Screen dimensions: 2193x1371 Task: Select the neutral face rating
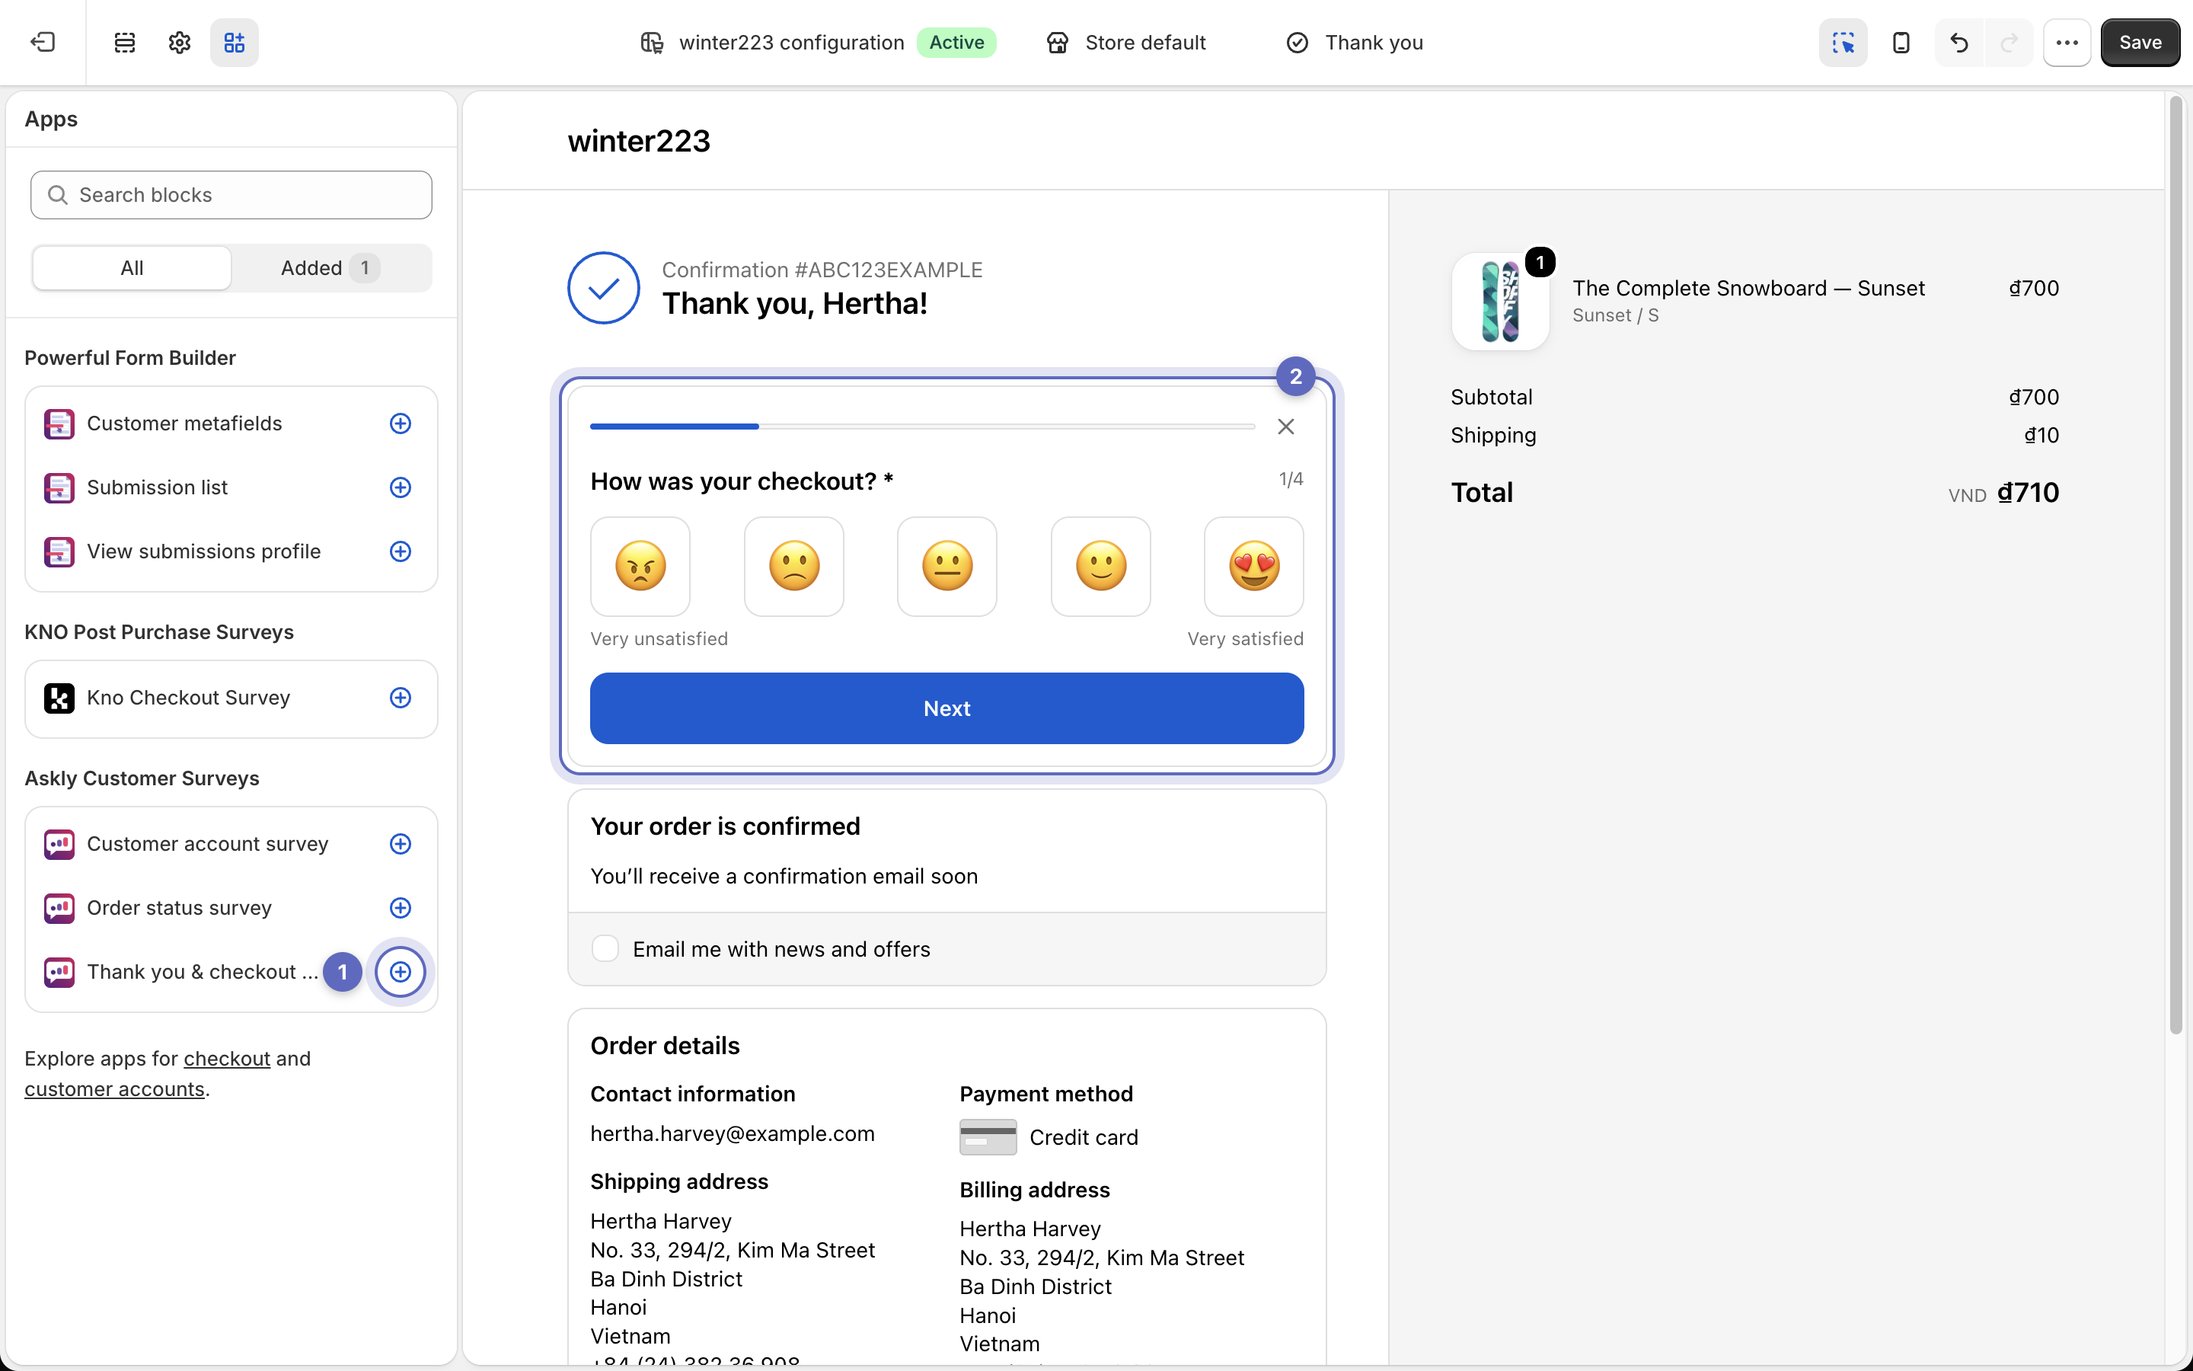(947, 567)
